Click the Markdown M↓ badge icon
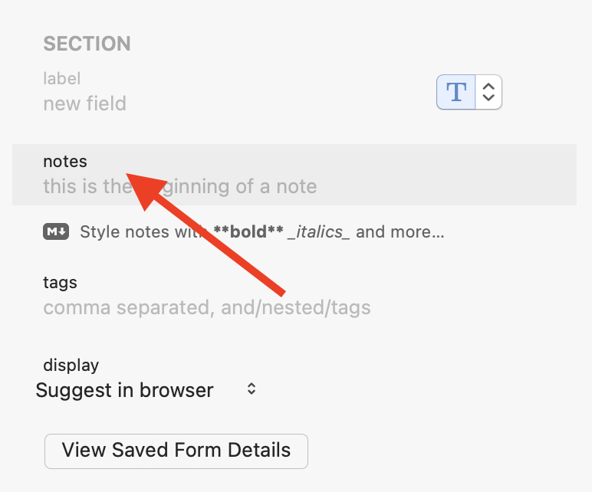 (x=56, y=231)
